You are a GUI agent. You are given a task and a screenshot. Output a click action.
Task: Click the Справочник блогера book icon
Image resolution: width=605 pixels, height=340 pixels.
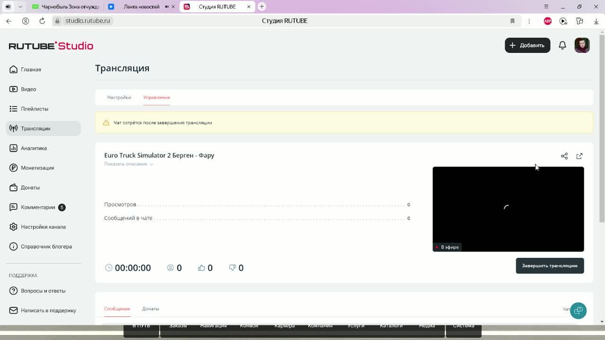pos(13,246)
